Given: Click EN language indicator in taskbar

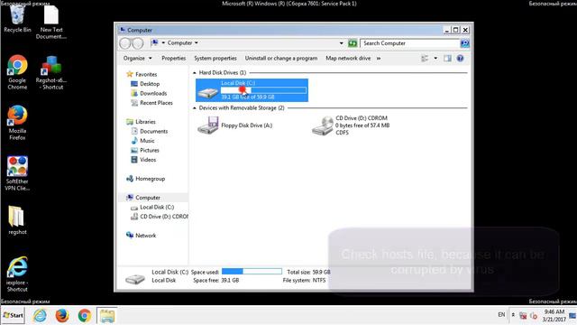Looking at the screenshot, I should 501,315.
